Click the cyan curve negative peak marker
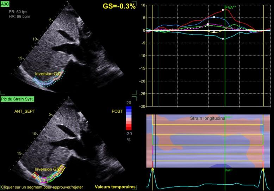Viewport: 274px width, 191px height. 223,39
